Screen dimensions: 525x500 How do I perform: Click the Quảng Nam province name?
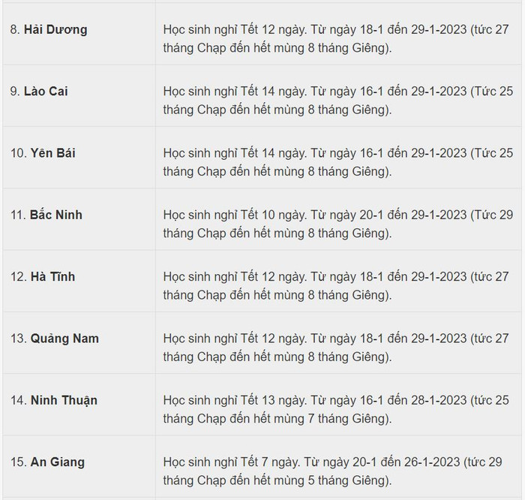pos(64,339)
